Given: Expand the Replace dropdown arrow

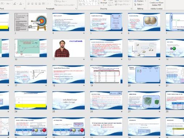Looking at the screenshot, I should pos(146,1).
